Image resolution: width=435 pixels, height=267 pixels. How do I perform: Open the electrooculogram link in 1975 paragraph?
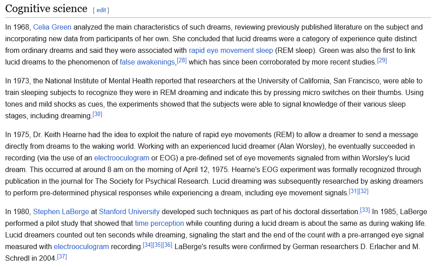coord(122,158)
